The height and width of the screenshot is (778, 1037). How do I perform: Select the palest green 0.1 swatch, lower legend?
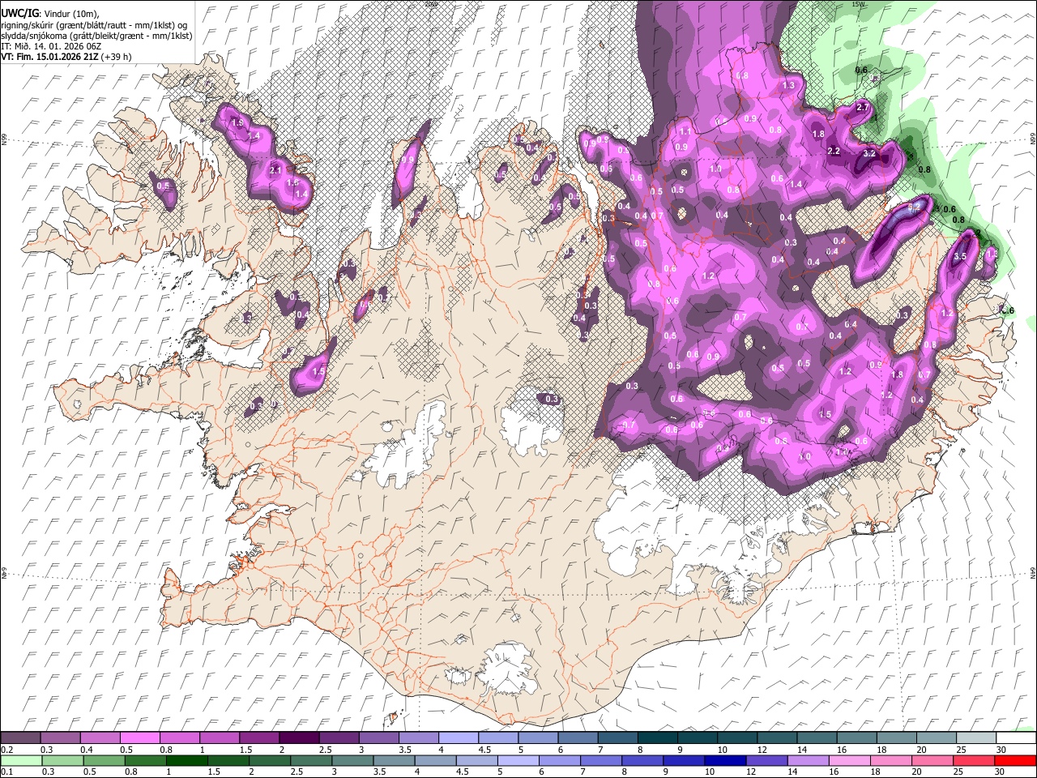click(x=20, y=761)
